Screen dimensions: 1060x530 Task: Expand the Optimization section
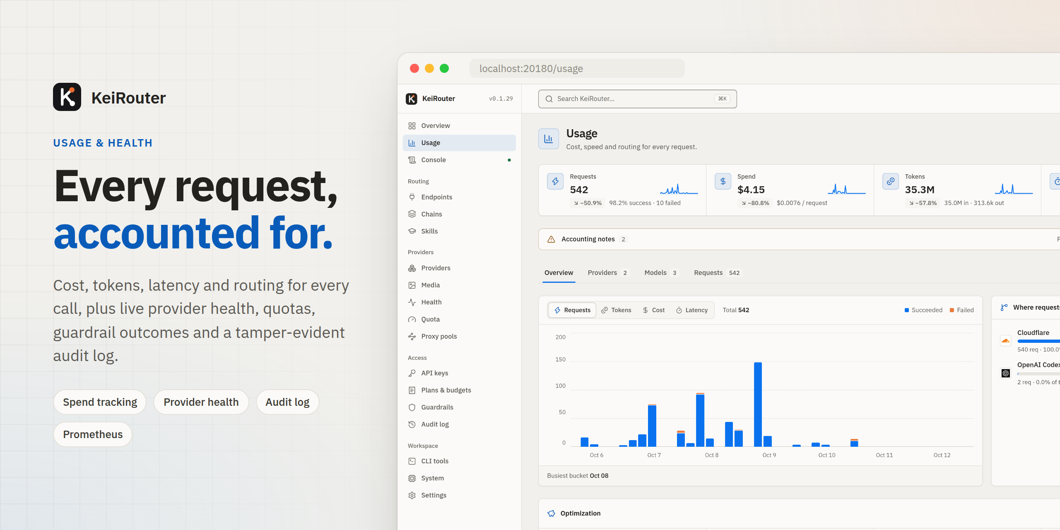coord(799,513)
